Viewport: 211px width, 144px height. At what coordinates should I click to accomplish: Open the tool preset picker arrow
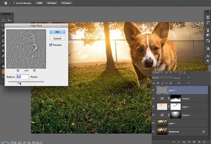[10, 3]
